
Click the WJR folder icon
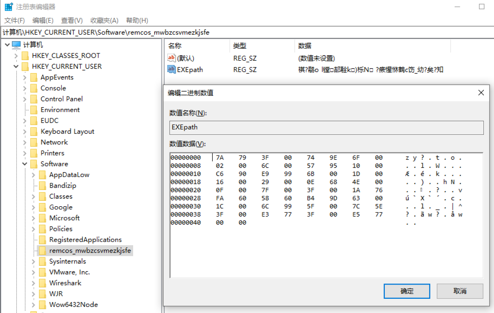pyautogui.click(x=43, y=294)
